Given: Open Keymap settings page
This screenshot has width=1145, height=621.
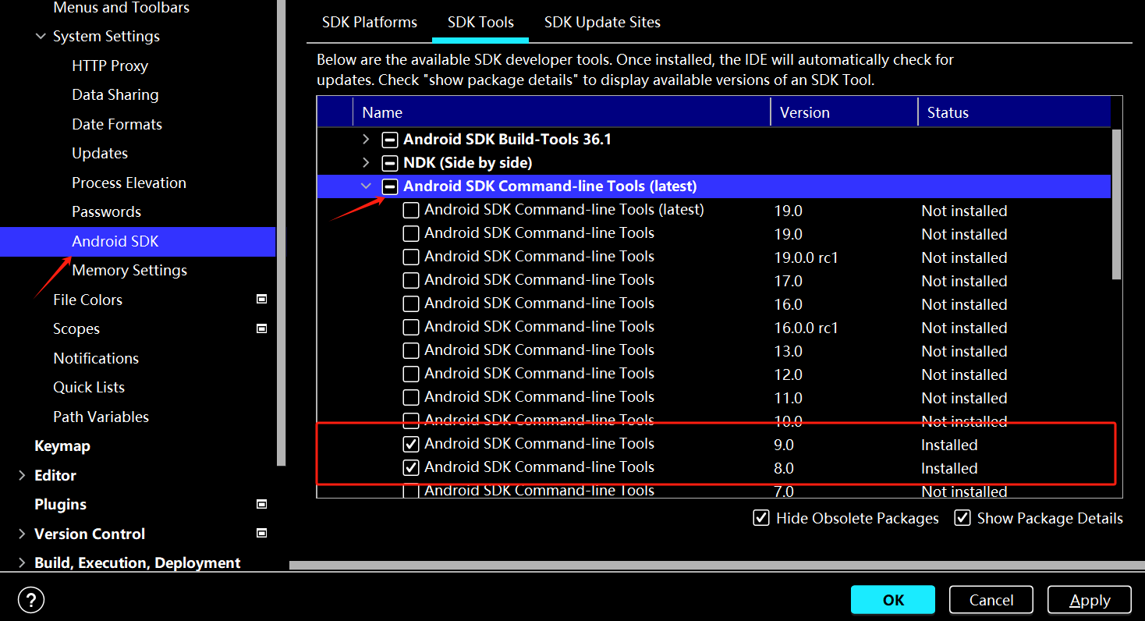Looking at the screenshot, I should coord(62,445).
